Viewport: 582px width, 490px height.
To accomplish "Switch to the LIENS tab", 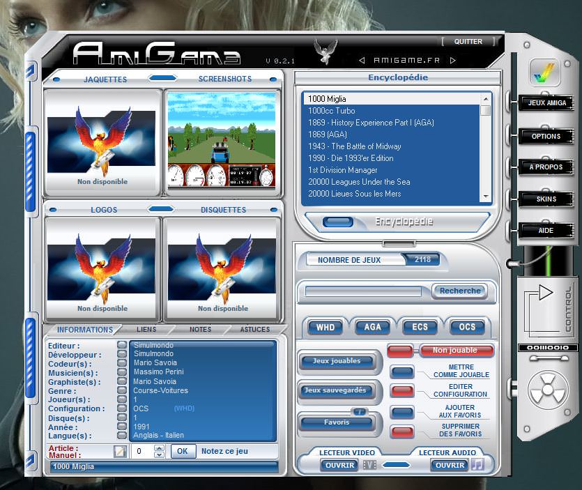I will tap(146, 329).
